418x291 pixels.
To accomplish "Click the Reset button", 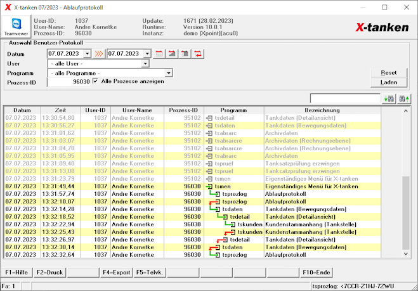I will [389, 73].
